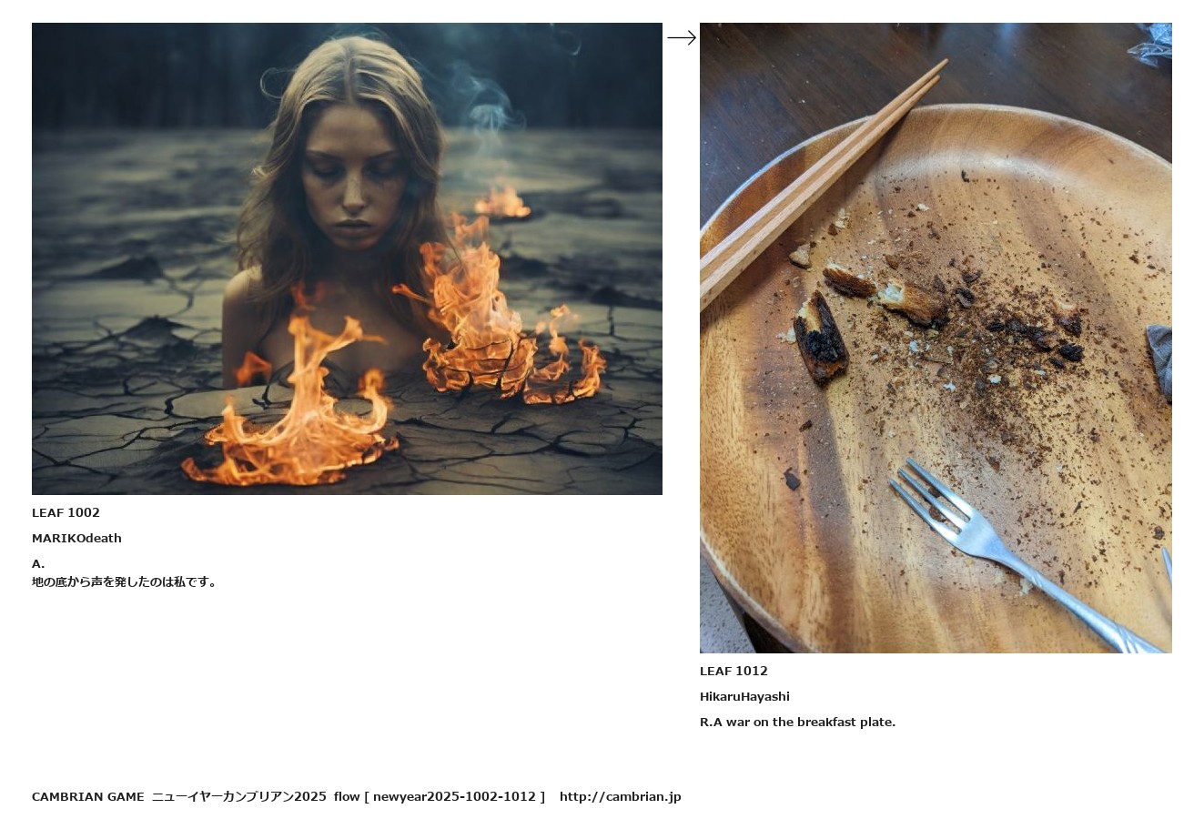Click the 'A.' caption label
Screen dimensions: 1204x819
point(38,563)
